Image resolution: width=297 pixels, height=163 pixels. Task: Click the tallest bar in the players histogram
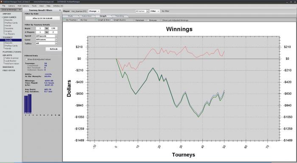30,104
